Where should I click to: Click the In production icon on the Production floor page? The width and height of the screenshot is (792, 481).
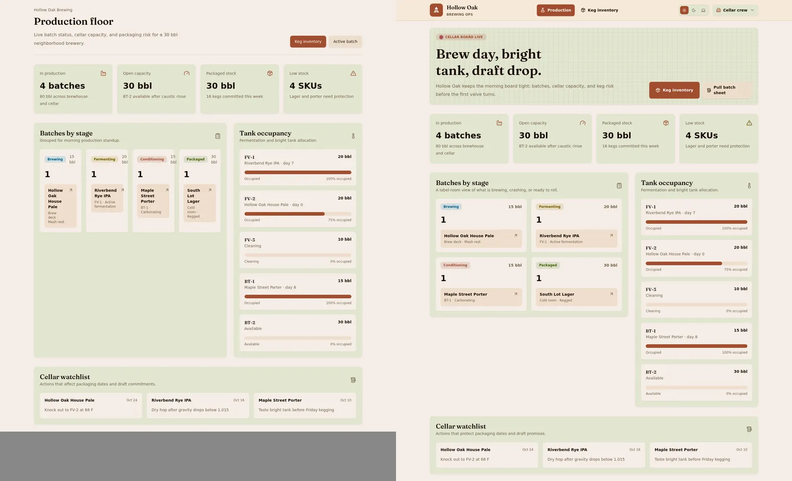[x=103, y=73]
